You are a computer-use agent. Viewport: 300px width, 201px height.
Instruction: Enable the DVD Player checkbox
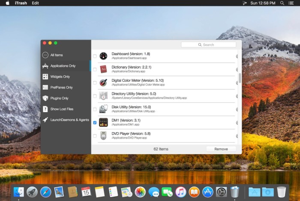95,136
